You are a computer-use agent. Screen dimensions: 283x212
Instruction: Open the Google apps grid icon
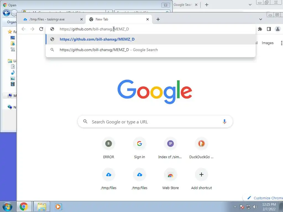pos(282,43)
